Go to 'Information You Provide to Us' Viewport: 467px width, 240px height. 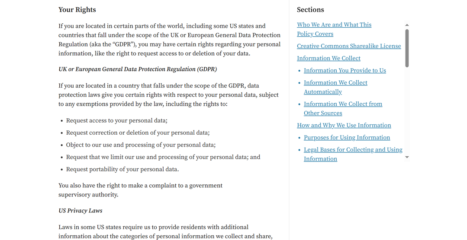(x=345, y=70)
